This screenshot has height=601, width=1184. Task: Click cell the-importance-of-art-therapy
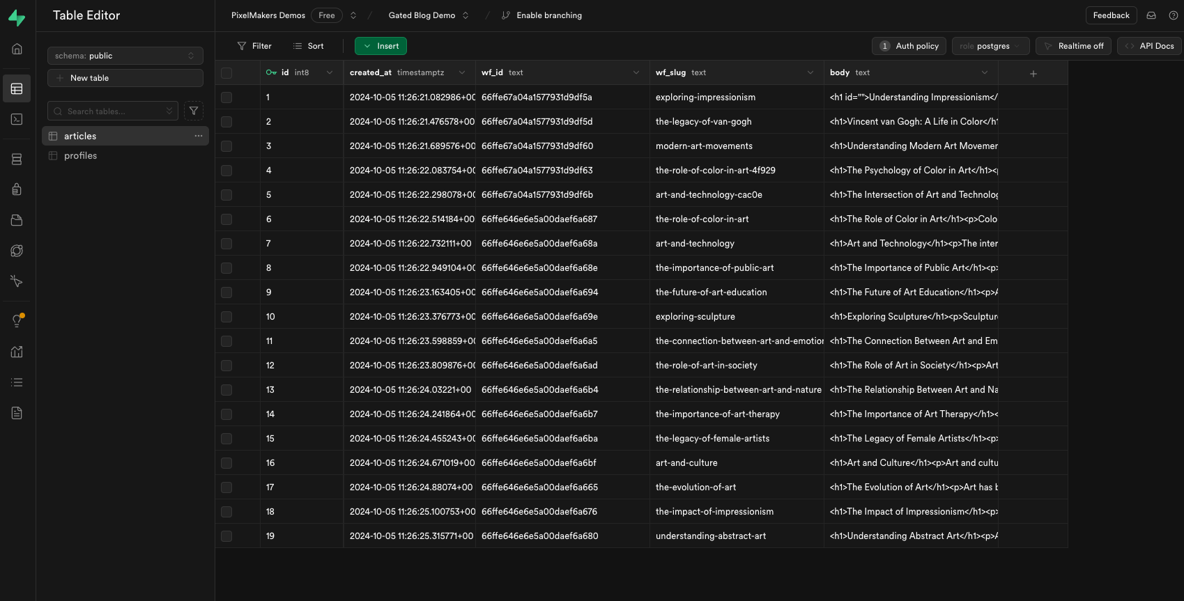pyautogui.click(x=737, y=414)
